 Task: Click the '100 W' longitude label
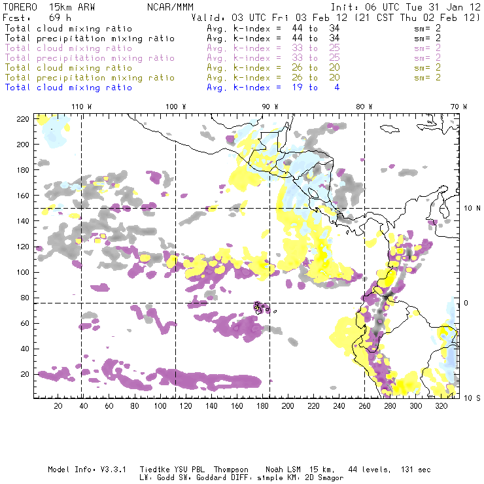tap(176, 107)
